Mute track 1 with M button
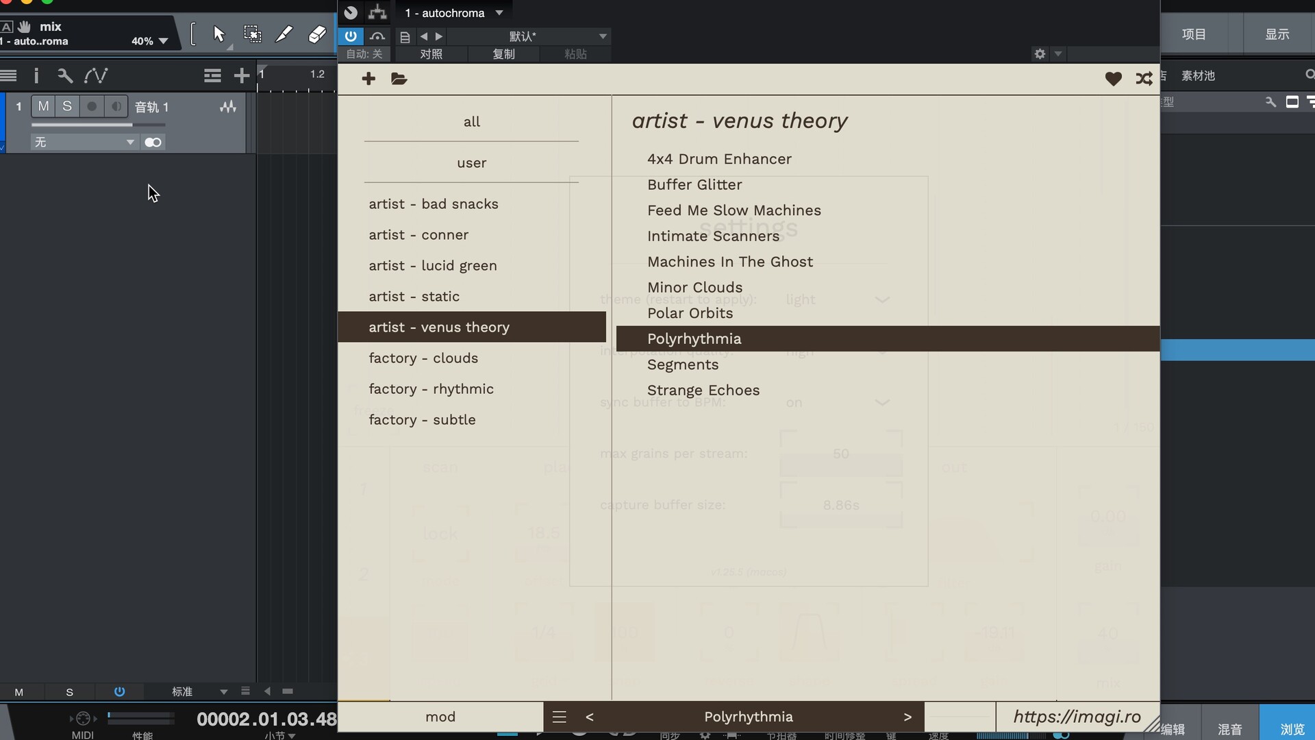Screen dimensions: 1315x740 pos(43,106)
